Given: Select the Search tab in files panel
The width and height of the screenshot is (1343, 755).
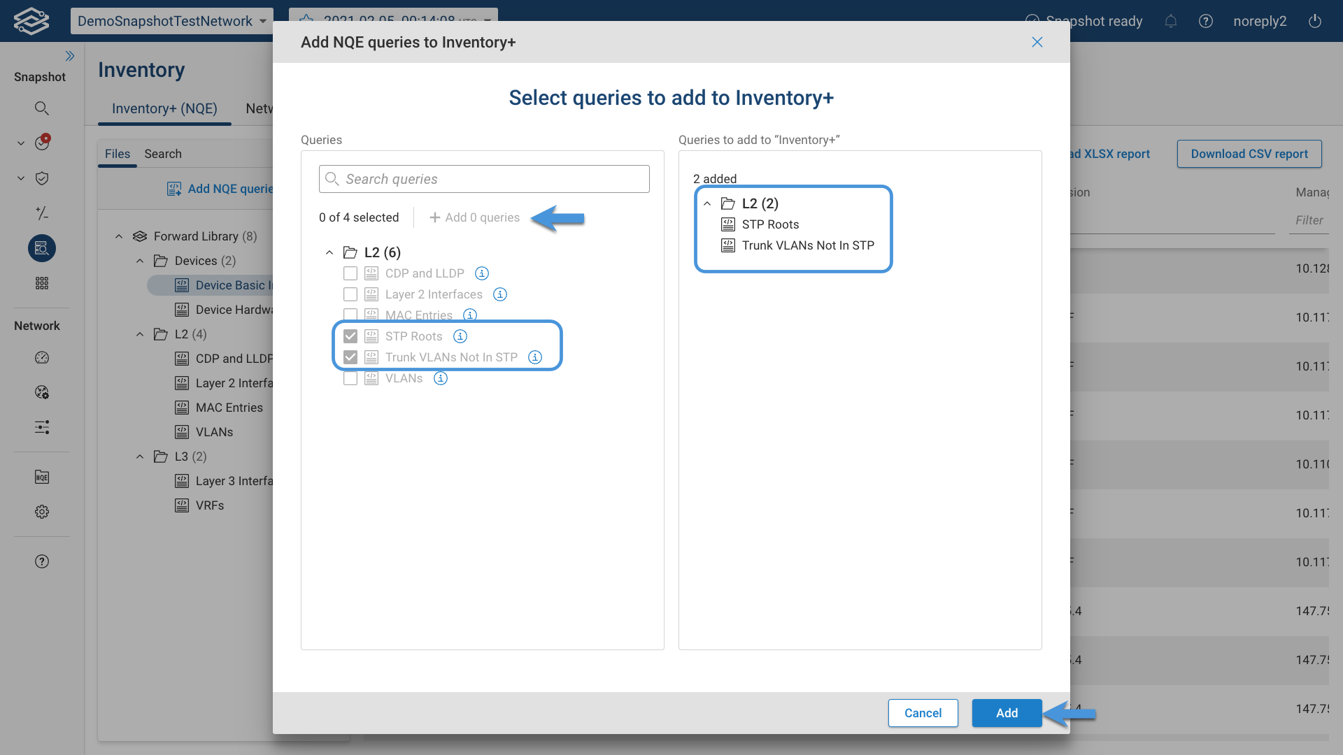Looking at the screenshot, I should pyautogui.click(x=163, y=154).
